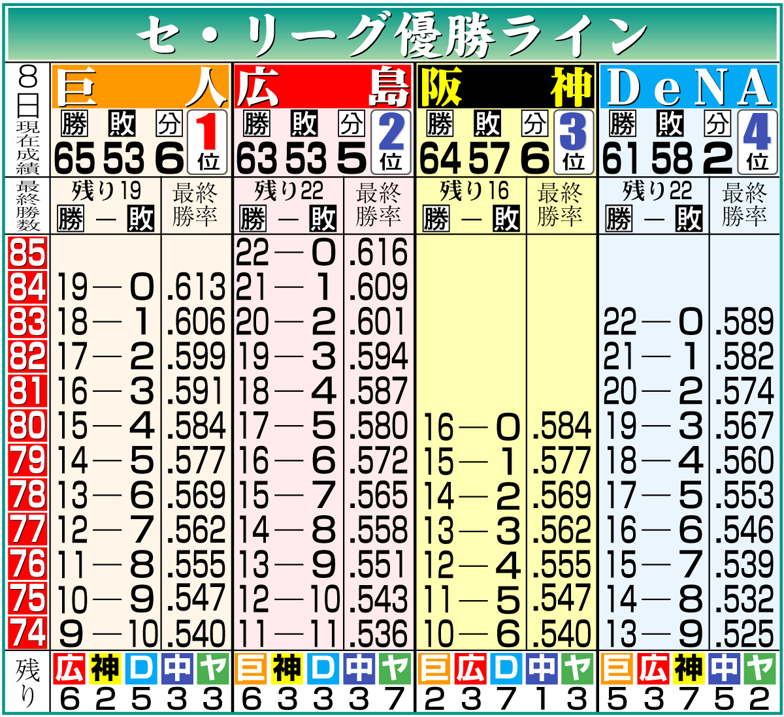Image resolution: width=784 pixels, height=717 pixels.
Task: Click the red 80 final-wins label
Action: click(x=27, y=426)
